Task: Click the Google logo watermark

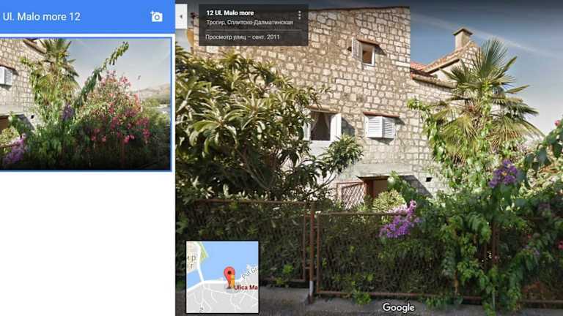Action: (398, 307)
